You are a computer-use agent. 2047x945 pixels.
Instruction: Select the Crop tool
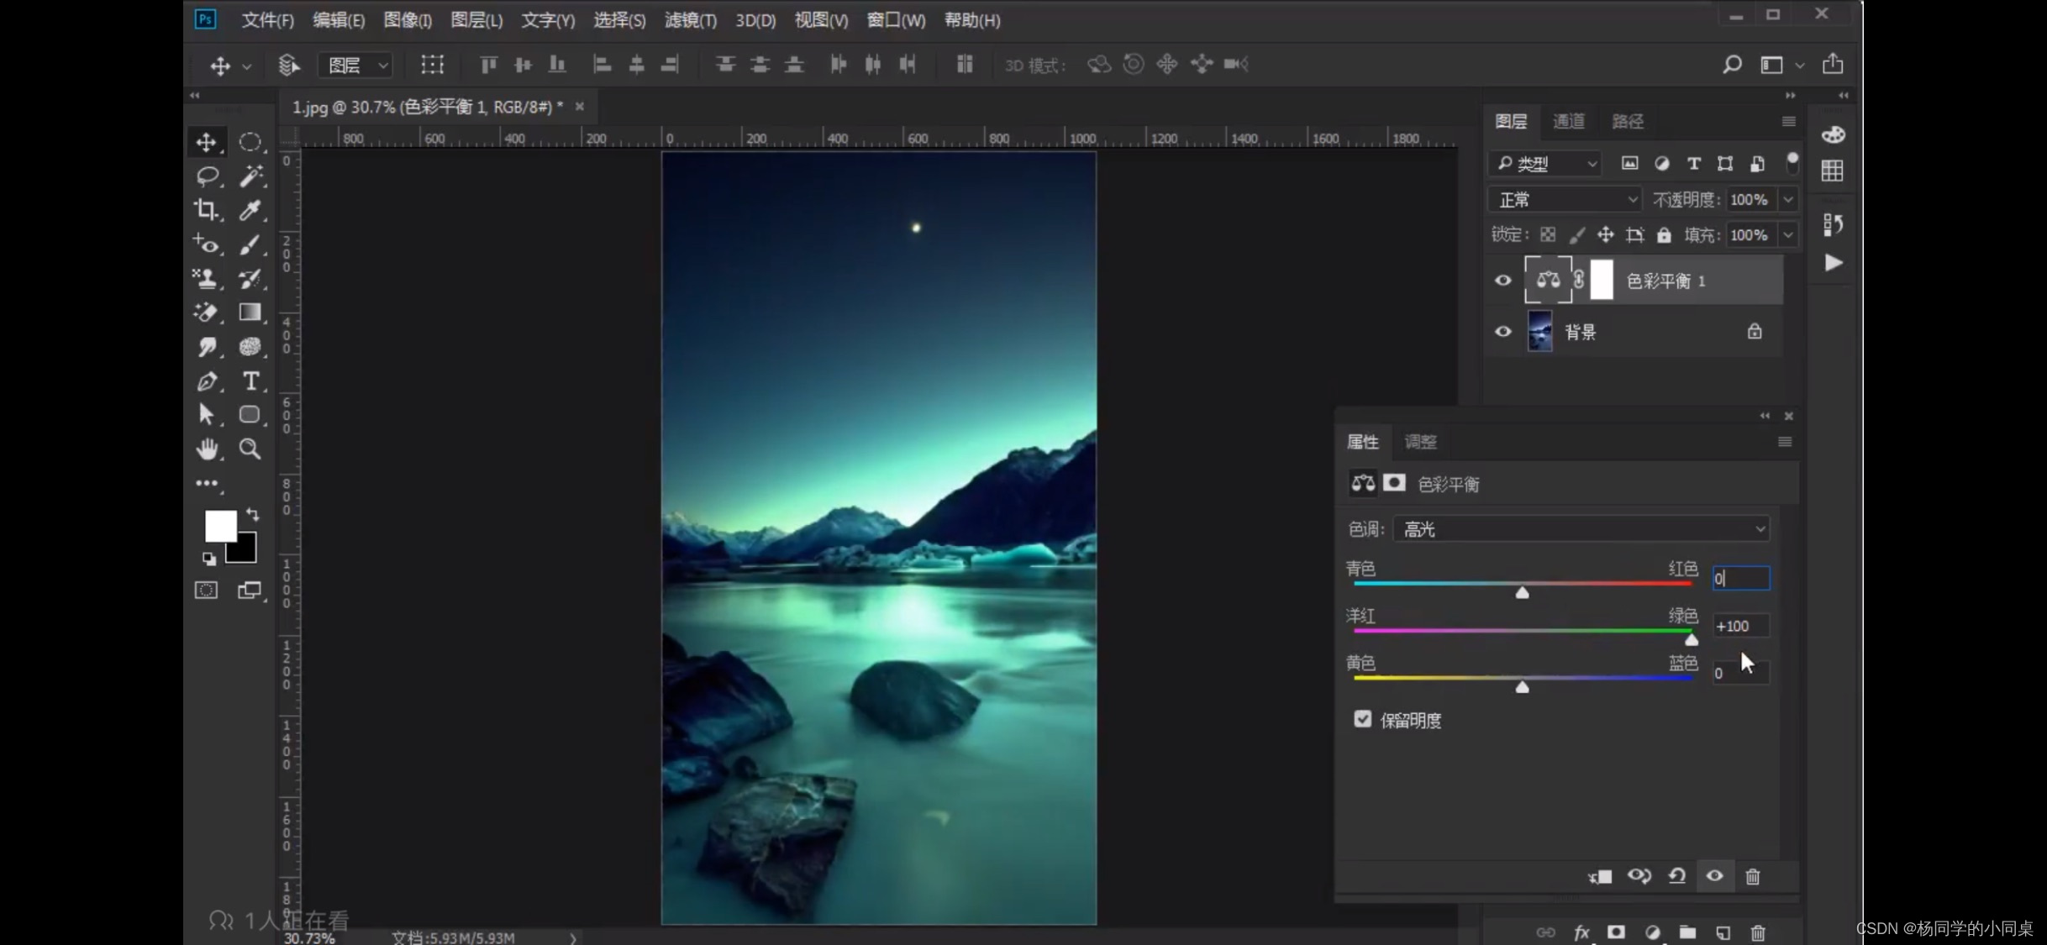[206, 209]
